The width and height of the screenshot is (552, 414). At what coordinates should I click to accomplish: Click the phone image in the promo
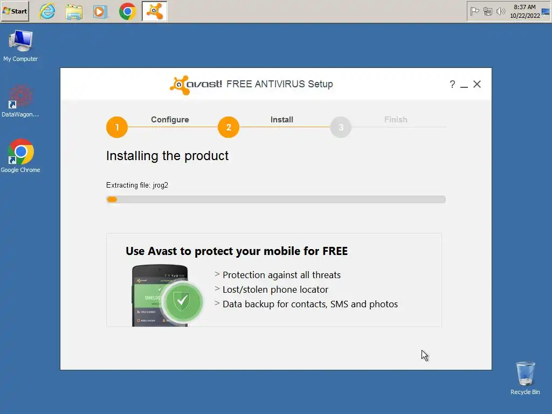[x=160, y=296]
